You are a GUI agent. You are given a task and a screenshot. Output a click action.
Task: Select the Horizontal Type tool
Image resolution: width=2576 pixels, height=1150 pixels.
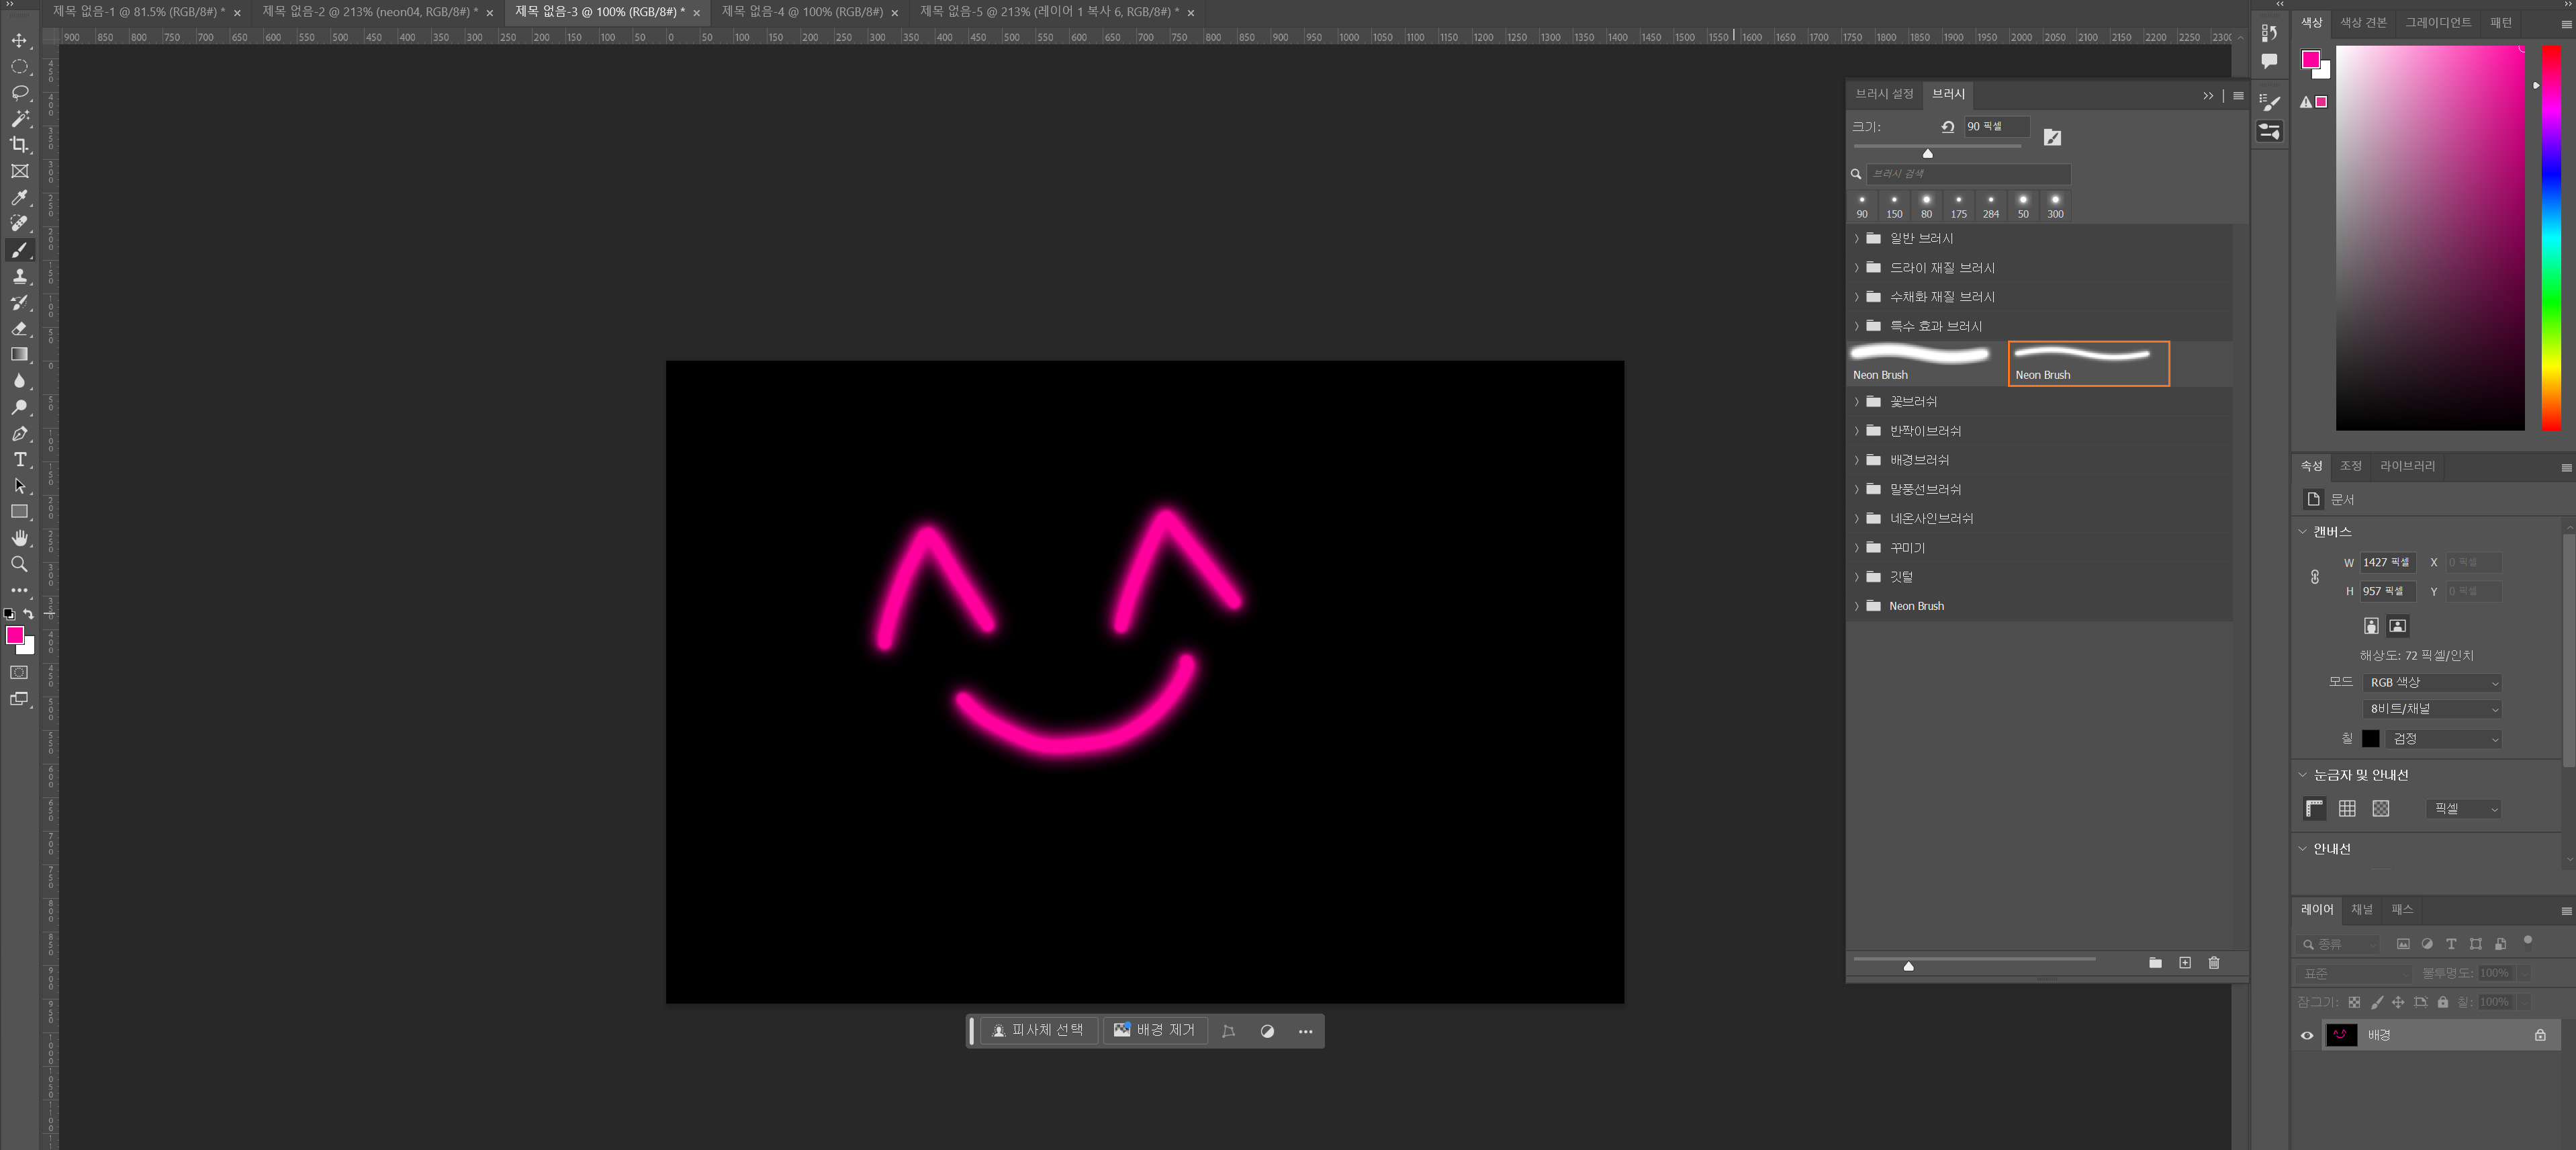(19, 460)
